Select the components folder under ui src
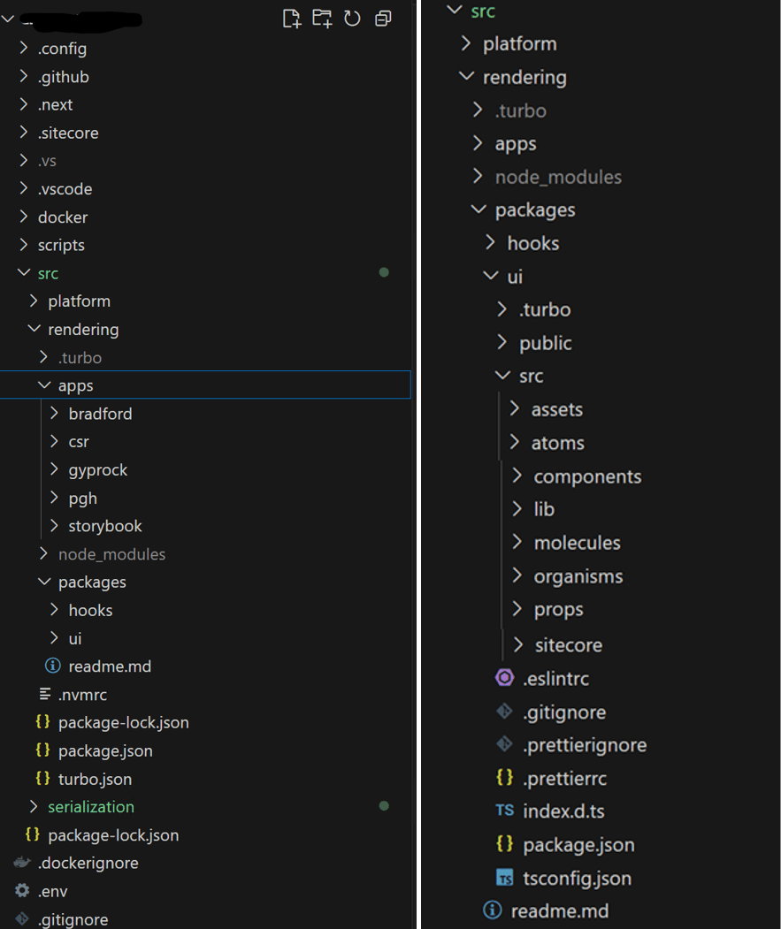The width and height of the screenshot is (781, 929). pyautogui.click(x=587, y=476)
